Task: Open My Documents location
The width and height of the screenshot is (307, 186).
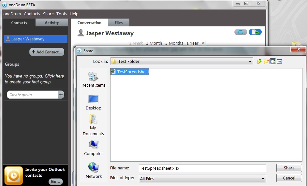Action: tap(93, 125)
